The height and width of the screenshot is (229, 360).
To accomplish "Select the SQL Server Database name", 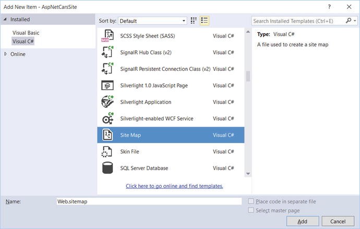I will point(144,168).
